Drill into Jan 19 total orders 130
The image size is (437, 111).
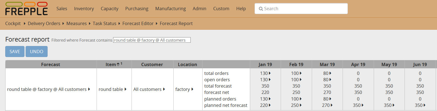point(270,73)
